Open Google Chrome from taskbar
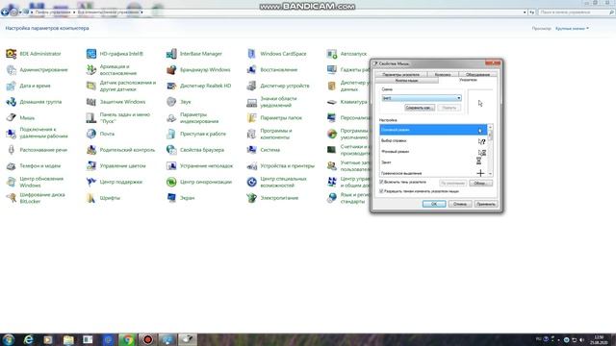This screenshot has height=346, width=616. click(128, 339)
